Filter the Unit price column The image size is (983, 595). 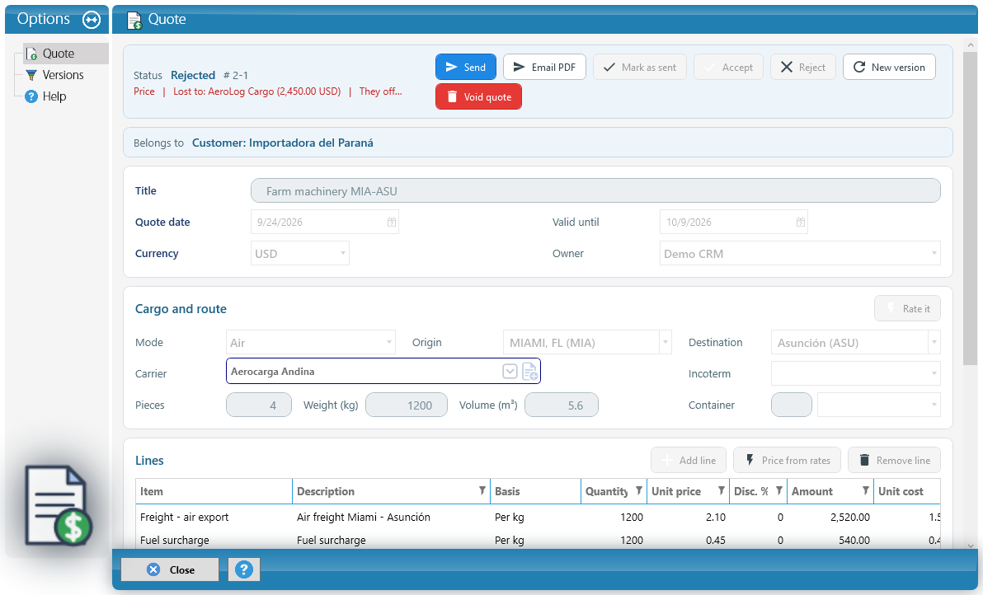(x=722, y=491)
